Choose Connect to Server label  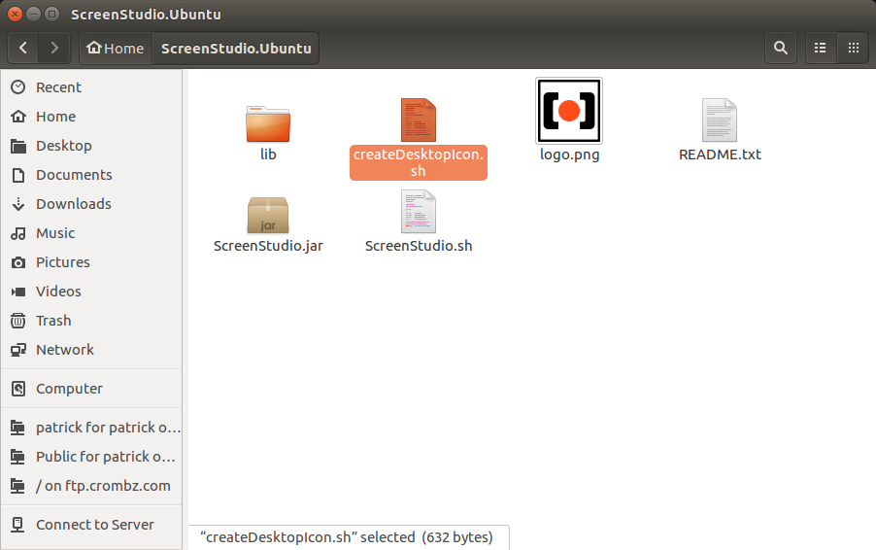click(x=95, y=525)
